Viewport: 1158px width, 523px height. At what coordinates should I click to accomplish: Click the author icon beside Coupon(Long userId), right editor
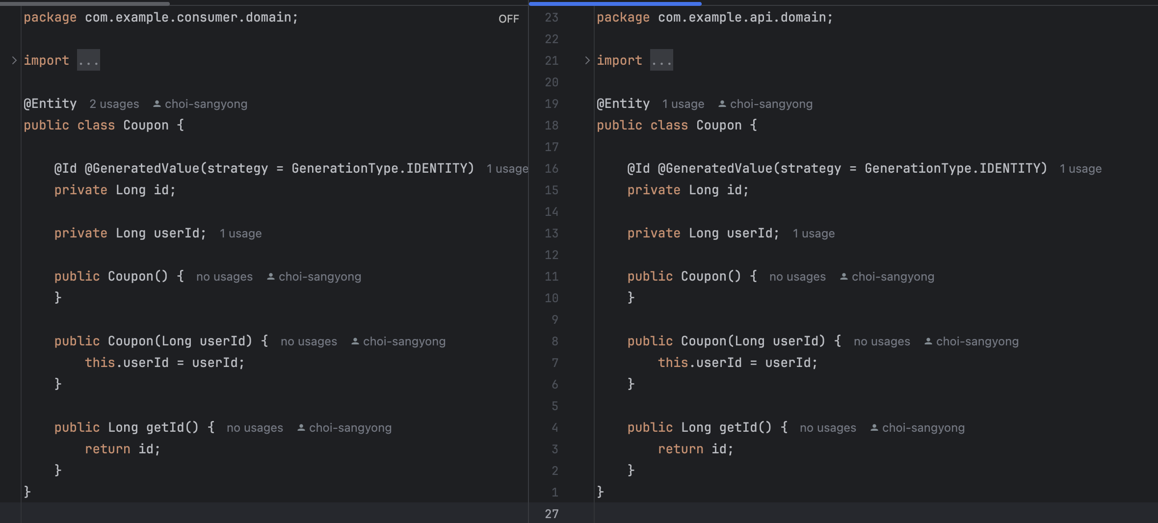pyautogui.click(x=928, y=341)
